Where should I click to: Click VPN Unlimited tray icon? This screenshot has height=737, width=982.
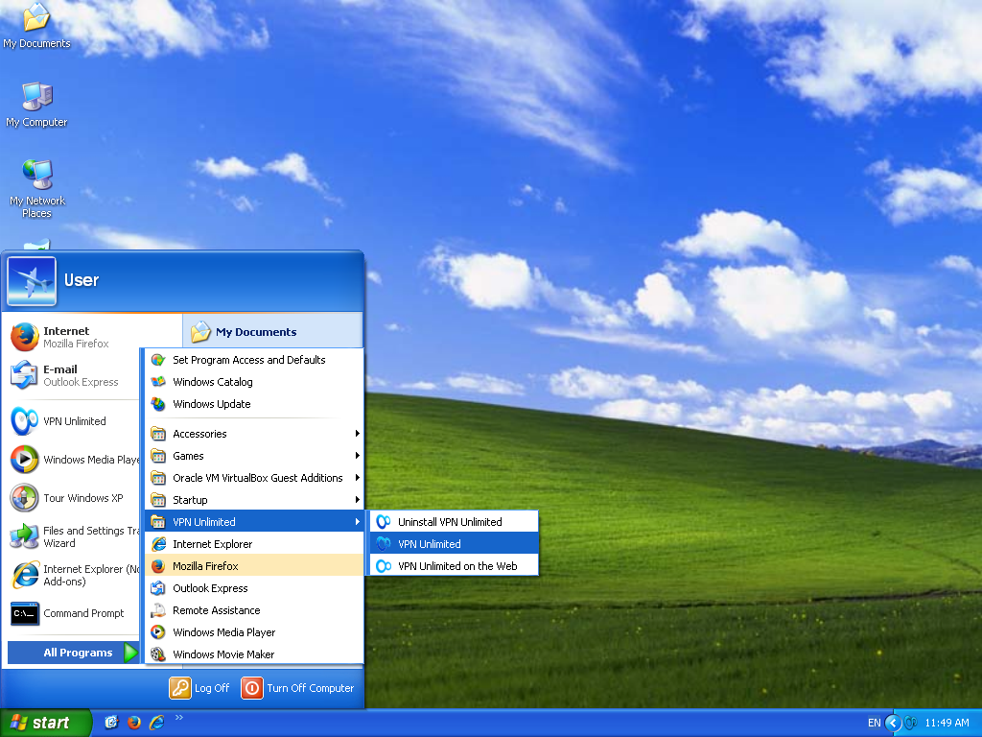[x=911, y=723]
